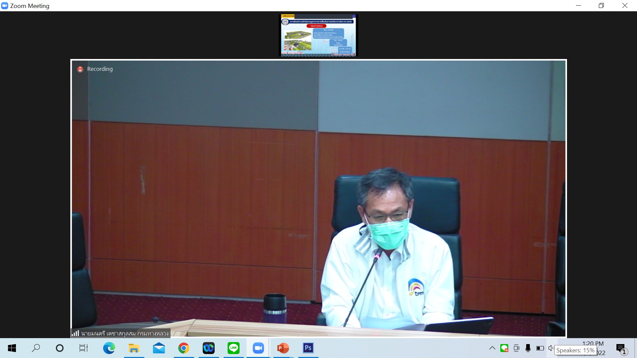
Task: Open the LINE app from the taskbar
Action: tap(234, 348)
